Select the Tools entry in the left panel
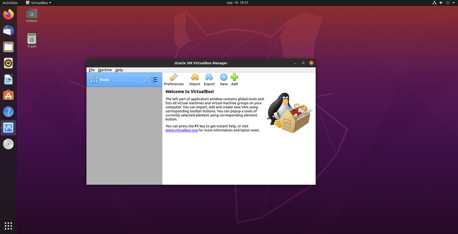 tap(124, 80)
